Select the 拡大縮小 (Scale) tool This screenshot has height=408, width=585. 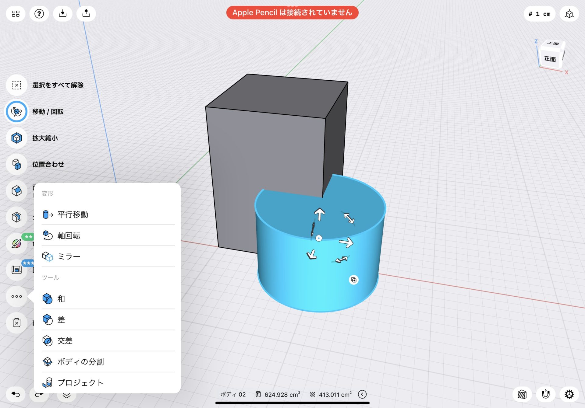point(16,138)
